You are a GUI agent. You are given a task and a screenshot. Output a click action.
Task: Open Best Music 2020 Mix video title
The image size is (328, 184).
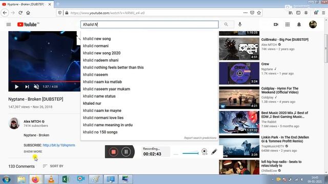tap(284, 114)
